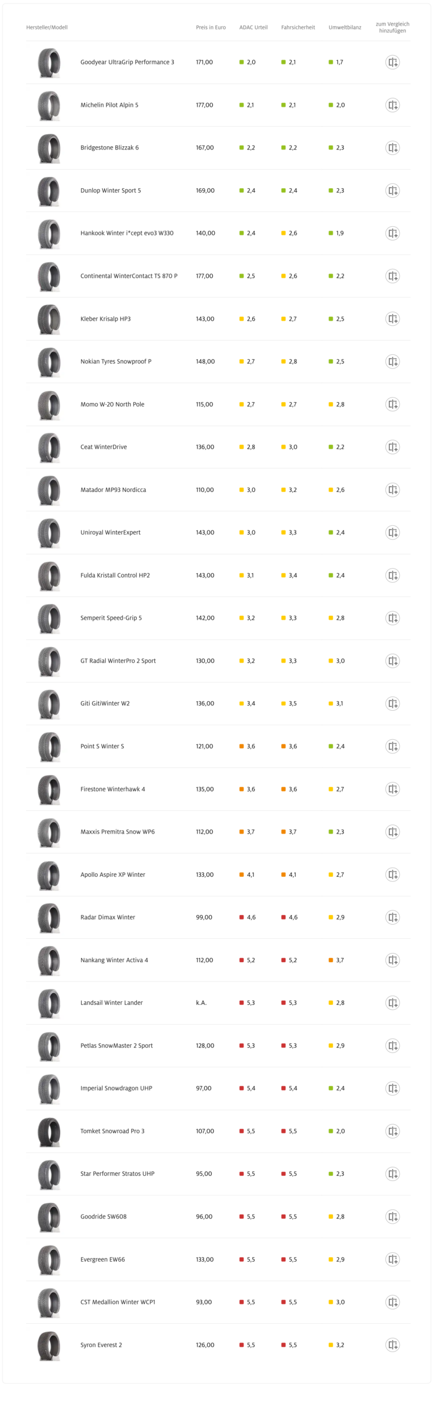The height and width of the screenshot is (1417, 436).
Task: Click Kleber Krisalp HP3 tire thumbnail
Action: (x=49, y=319)
